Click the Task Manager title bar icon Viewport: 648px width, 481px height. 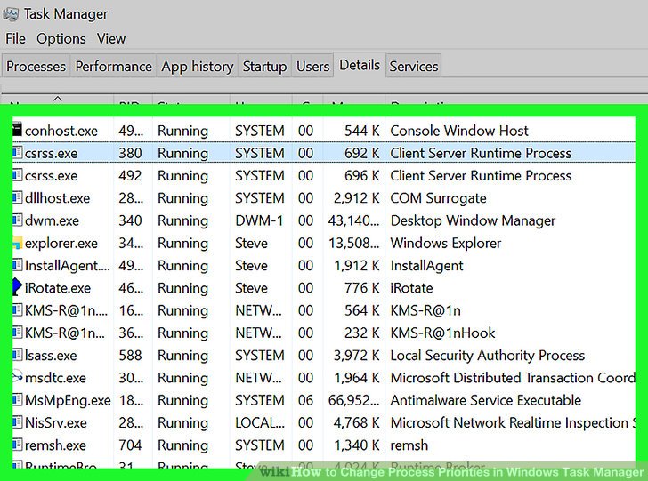click(11, 14)
